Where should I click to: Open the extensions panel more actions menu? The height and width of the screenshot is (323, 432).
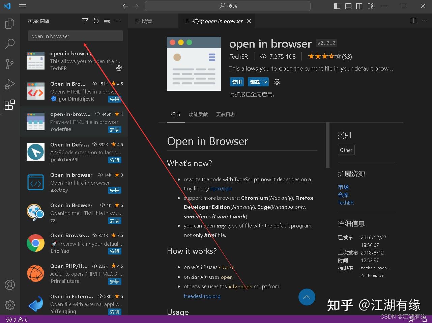click(118, 21)
